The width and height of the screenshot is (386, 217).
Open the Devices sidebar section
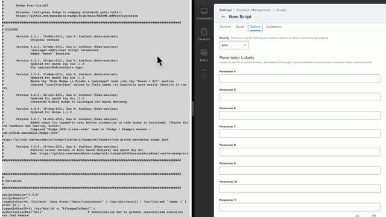[204, 34]
